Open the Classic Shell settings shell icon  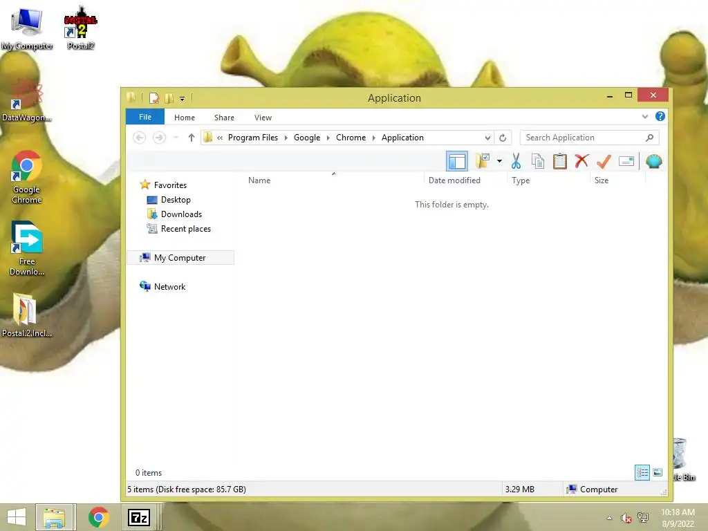pos(654,161)
